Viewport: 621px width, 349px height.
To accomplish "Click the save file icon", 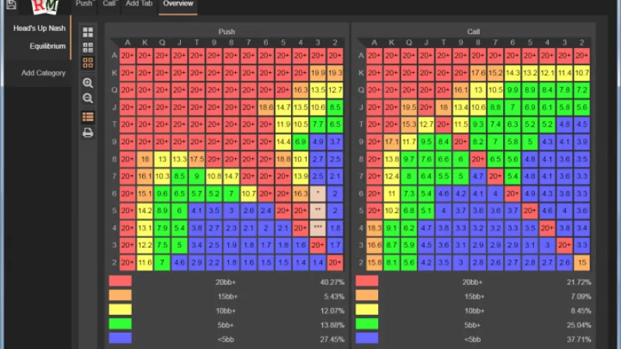I will 10,5.
